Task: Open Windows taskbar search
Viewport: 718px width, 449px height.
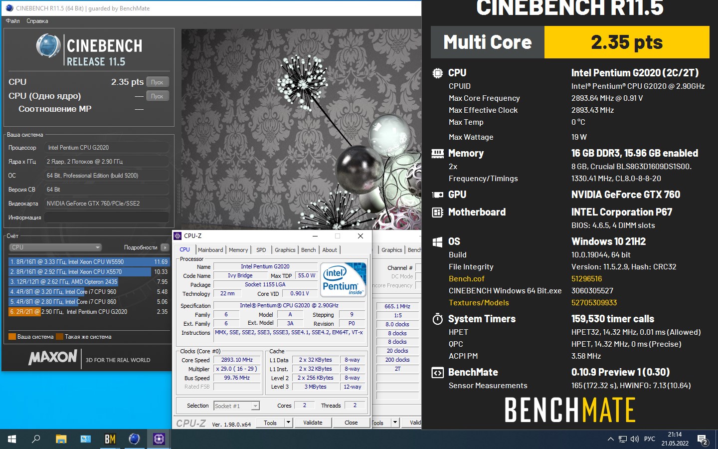Action: click(36, 439)
